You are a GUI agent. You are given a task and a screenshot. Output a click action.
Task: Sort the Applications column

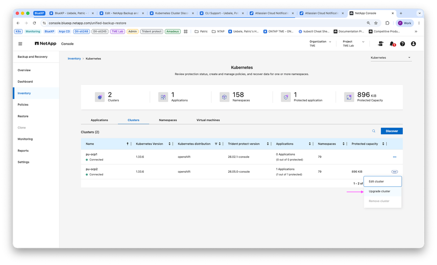coord(310,144)
